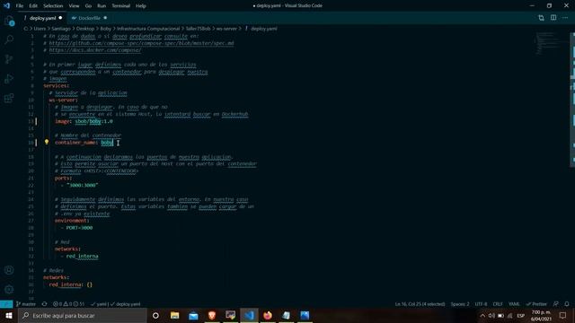Click the Users breadcrumb segment
The image size is (575, 323).
pos(40,29)
